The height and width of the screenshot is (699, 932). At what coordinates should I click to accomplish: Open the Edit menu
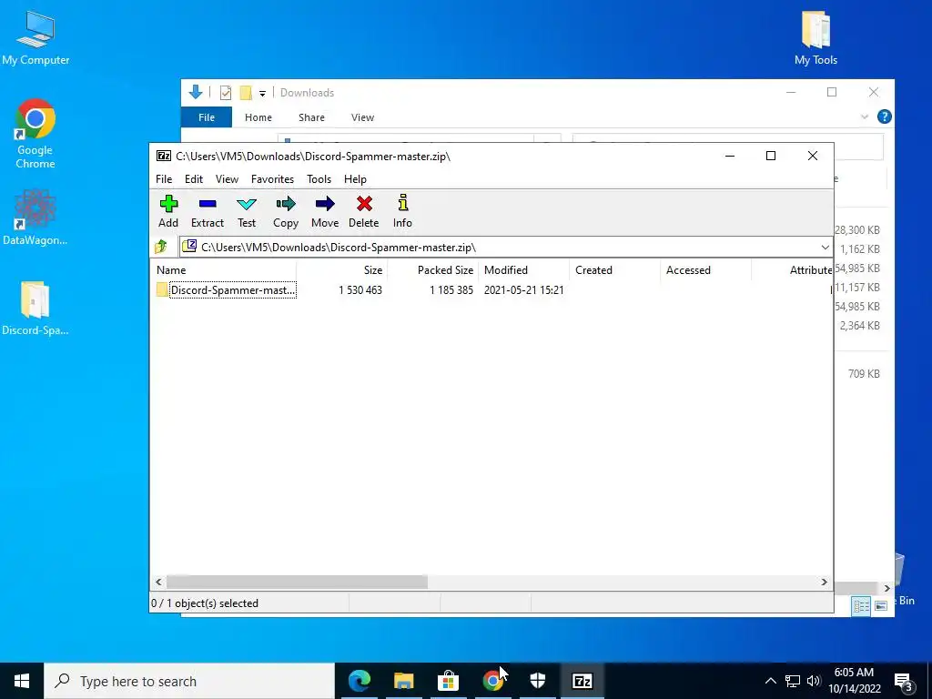(194, 179)
